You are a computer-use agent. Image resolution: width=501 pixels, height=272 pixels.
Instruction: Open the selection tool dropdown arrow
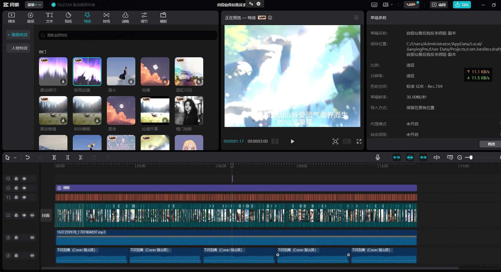[15, 157]
